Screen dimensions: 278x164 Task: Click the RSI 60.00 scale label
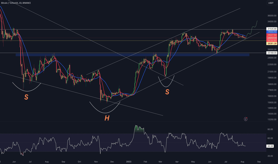point(270,138)
